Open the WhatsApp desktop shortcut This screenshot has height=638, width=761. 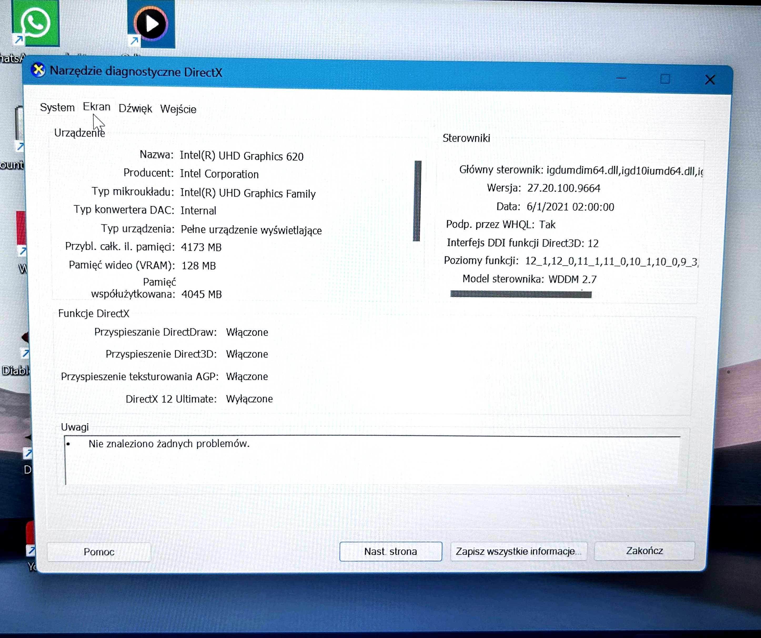36,23
